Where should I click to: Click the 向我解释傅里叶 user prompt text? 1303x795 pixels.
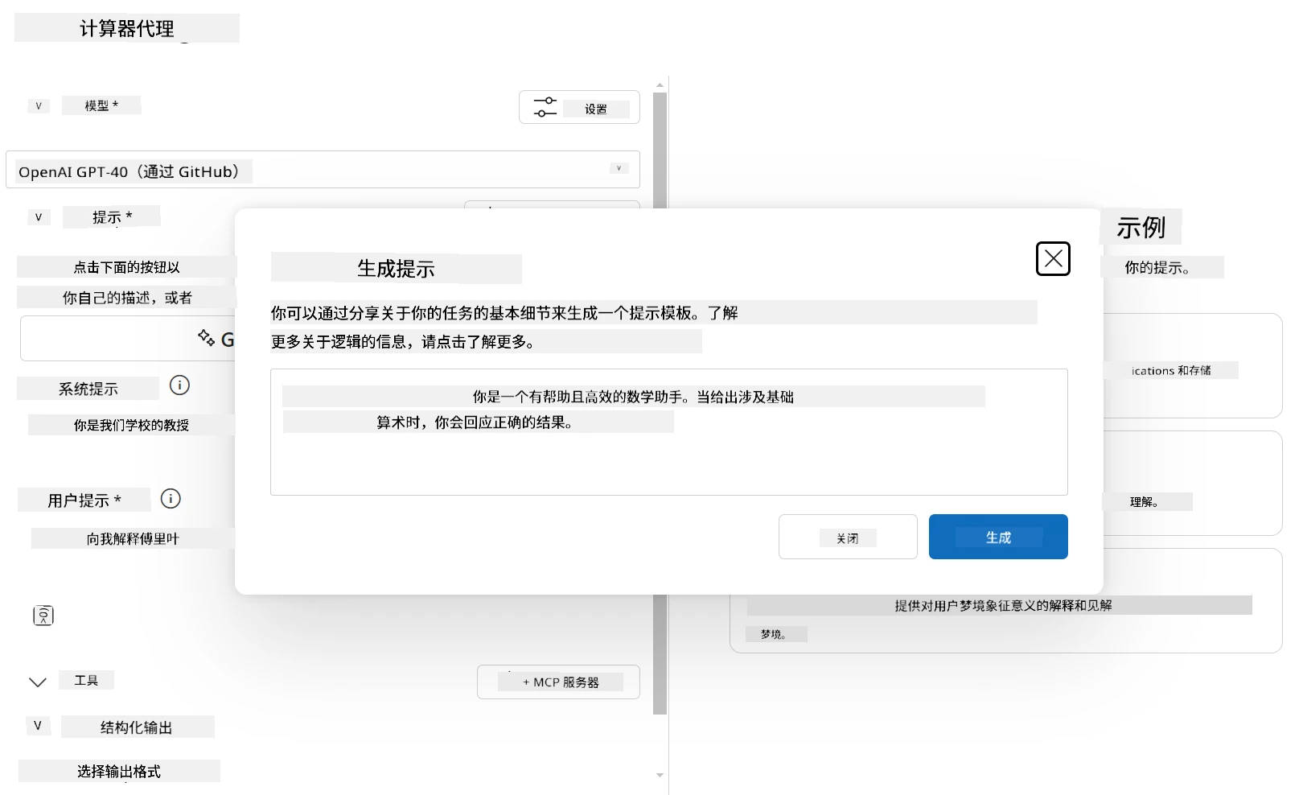click(133, 539)
